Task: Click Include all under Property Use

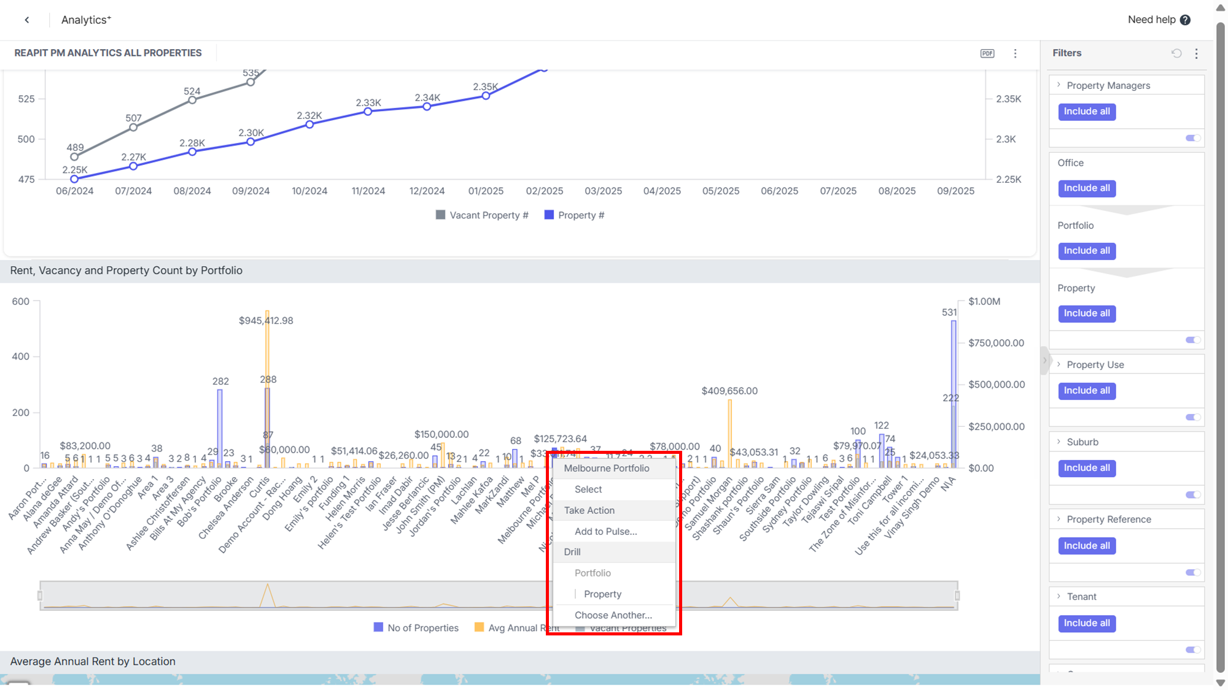Action: tap(1087, 391)
